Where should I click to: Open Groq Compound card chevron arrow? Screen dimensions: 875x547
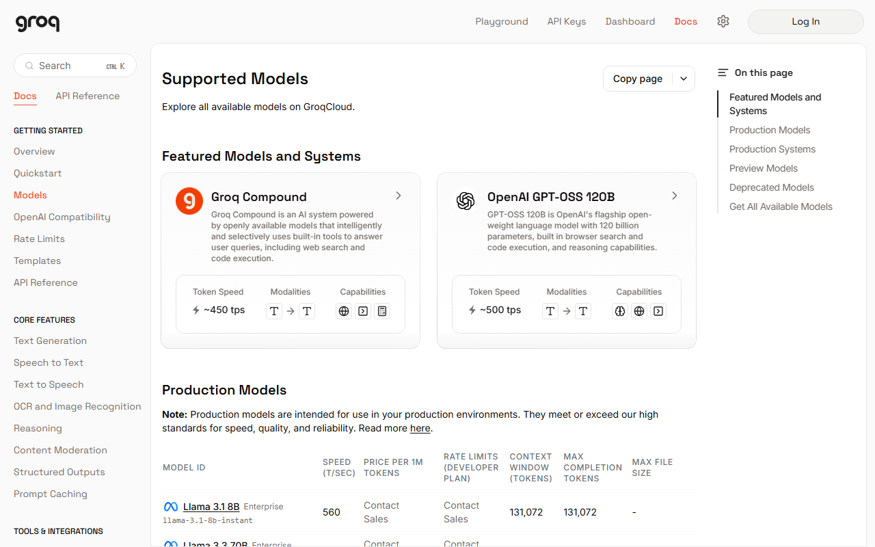[x=399, y=196]
